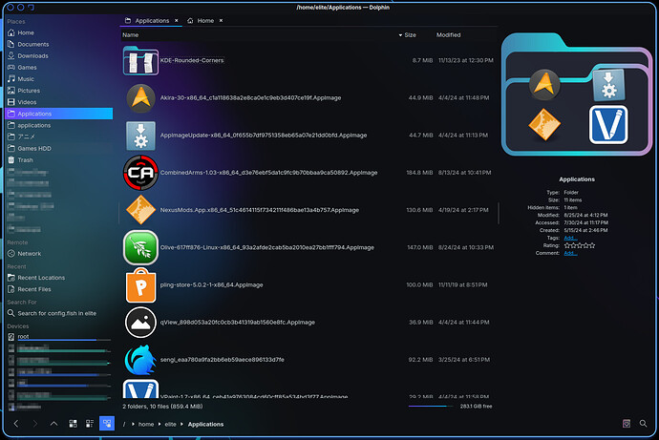Sort by Size column header
The height and width of the screenshot is (440, 659).
(410, 35)
